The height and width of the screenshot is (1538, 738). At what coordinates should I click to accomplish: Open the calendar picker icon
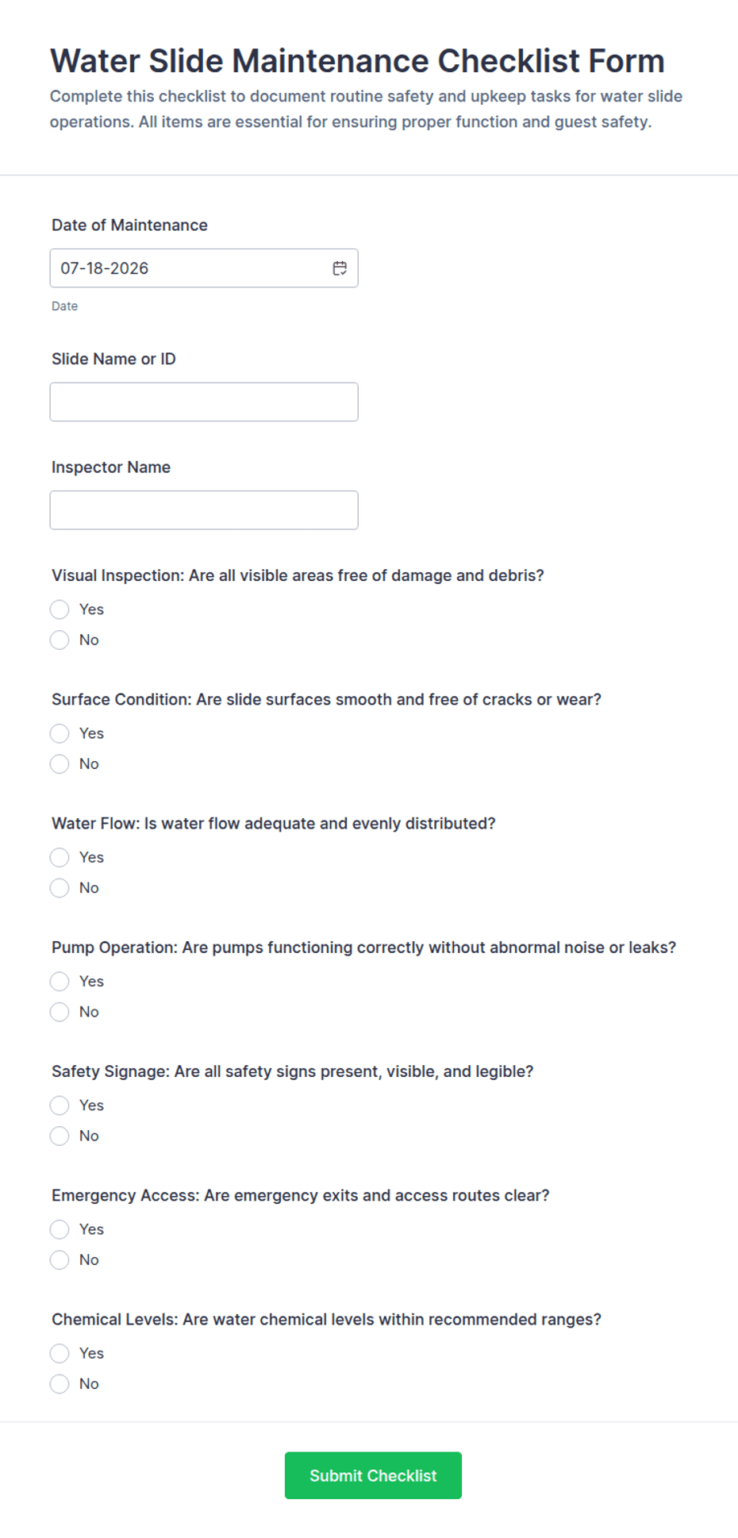[x=340, y=268]
